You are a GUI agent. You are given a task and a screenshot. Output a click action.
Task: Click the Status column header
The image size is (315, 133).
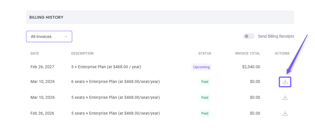[x=205, y=53]
